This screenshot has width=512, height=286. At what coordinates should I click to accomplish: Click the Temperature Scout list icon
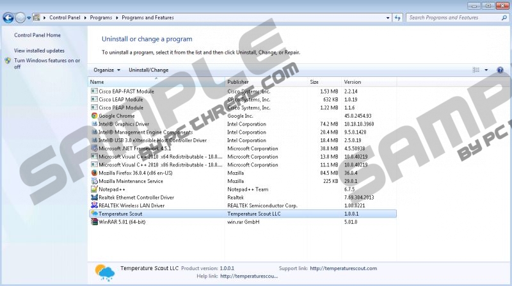click(x=94, y=214)
